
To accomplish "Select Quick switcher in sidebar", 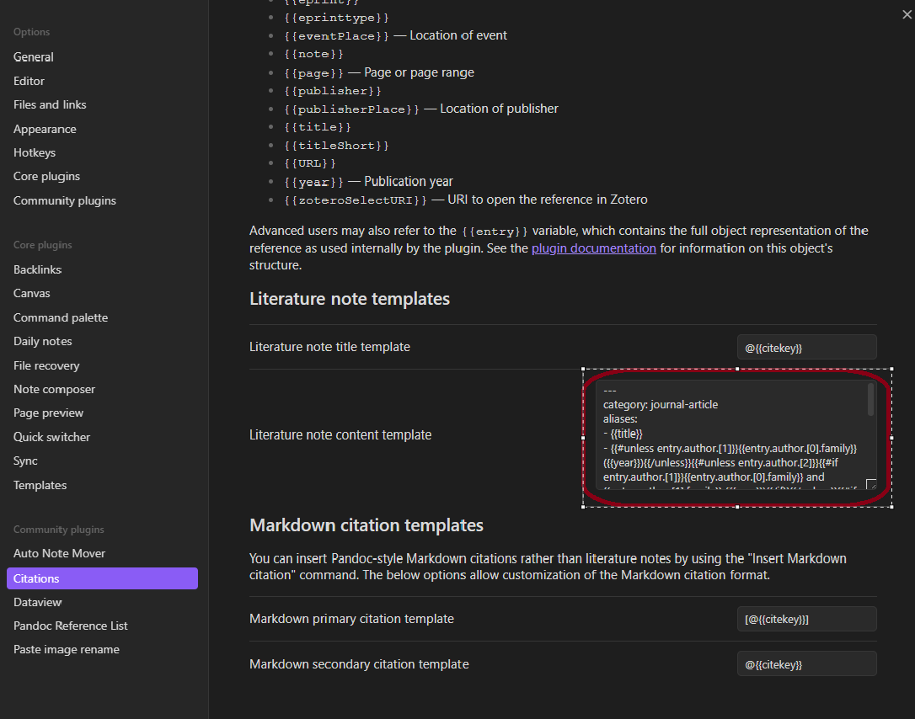I will pyautogui.click(x=51, y=437).
